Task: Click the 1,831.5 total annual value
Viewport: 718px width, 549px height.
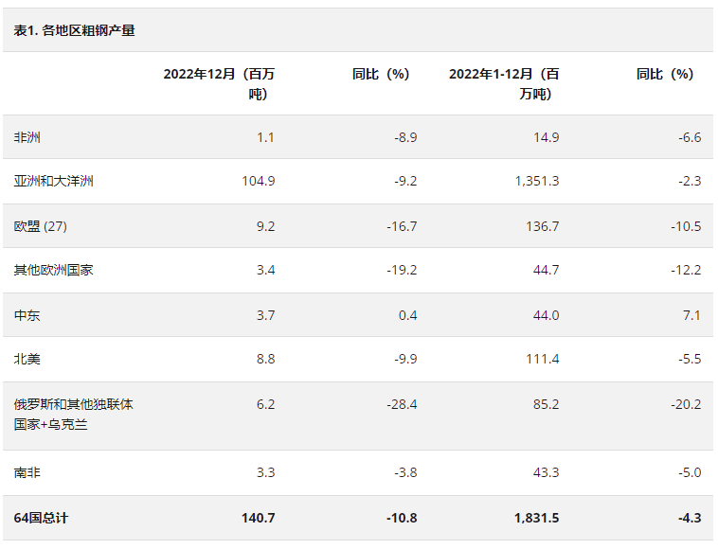Action: (536, 518)
